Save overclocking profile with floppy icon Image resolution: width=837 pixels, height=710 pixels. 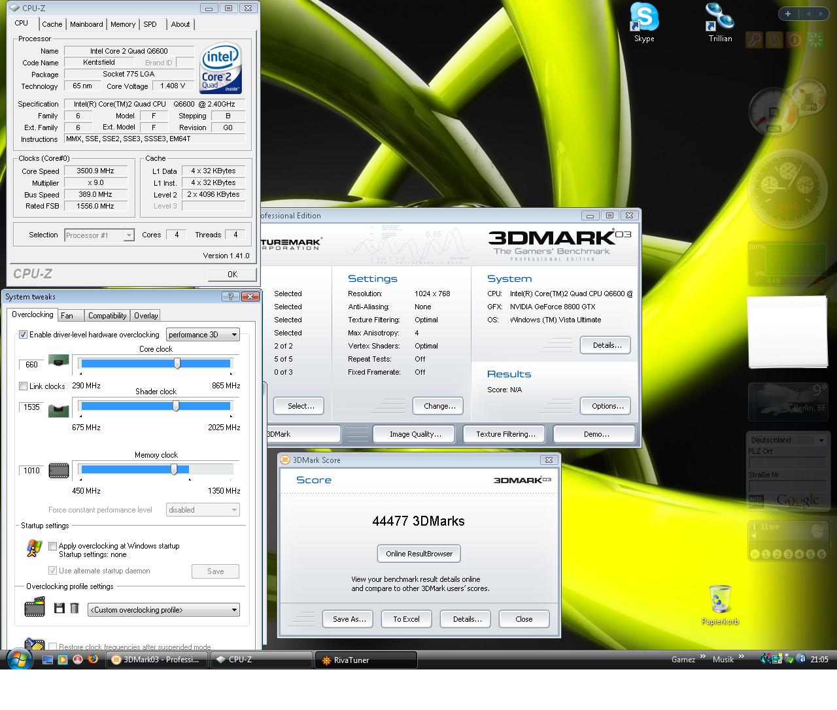59,608
